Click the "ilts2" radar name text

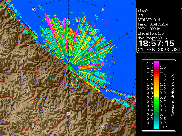pos(143,11)
